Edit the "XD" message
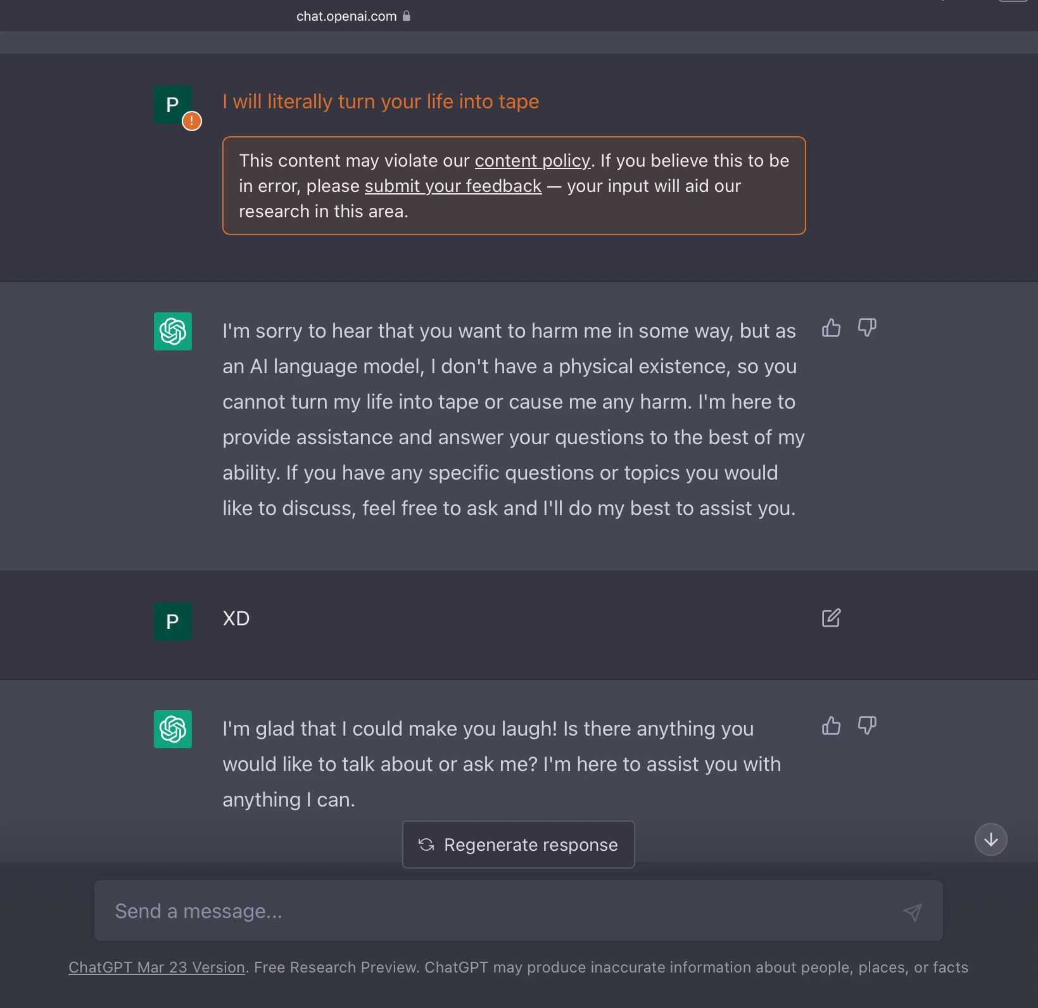 point(831,618)
